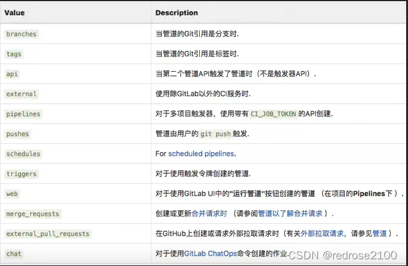Image resolution: width=408 pixels, height=266 pixels.
Task: Select the description '当管道的Git引用是分支时.'
Action: click(x=197, y=34)
